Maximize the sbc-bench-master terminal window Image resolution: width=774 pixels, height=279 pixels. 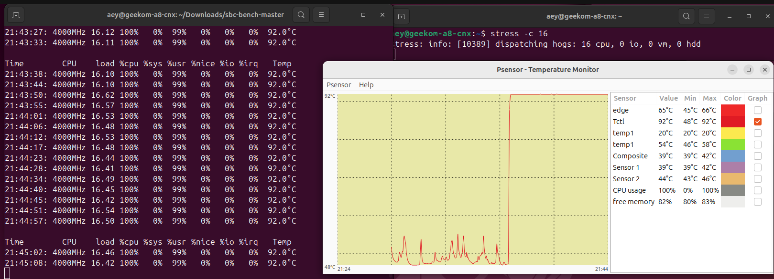pos(363,15)
